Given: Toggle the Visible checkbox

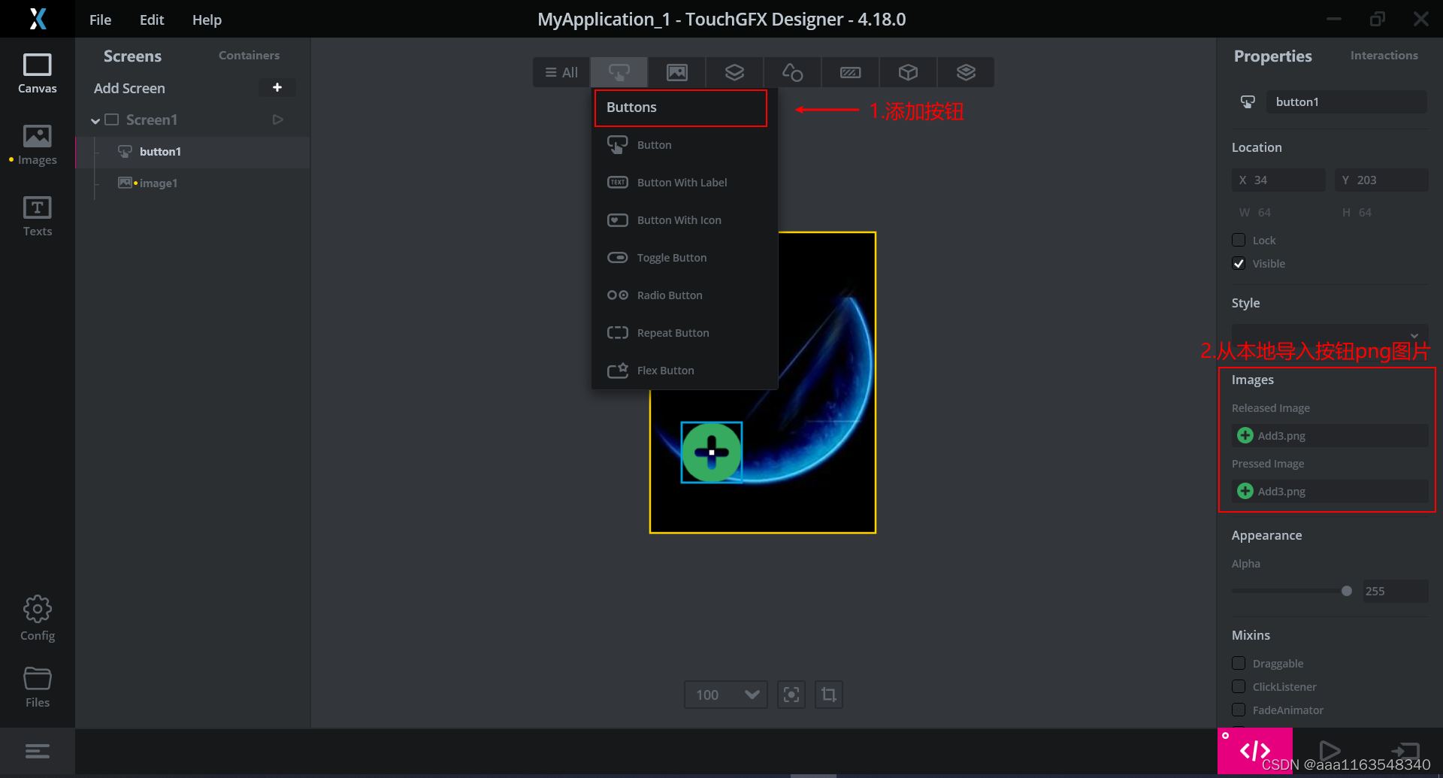Looking at the screenshot, I should click(x=1239, y=263).
